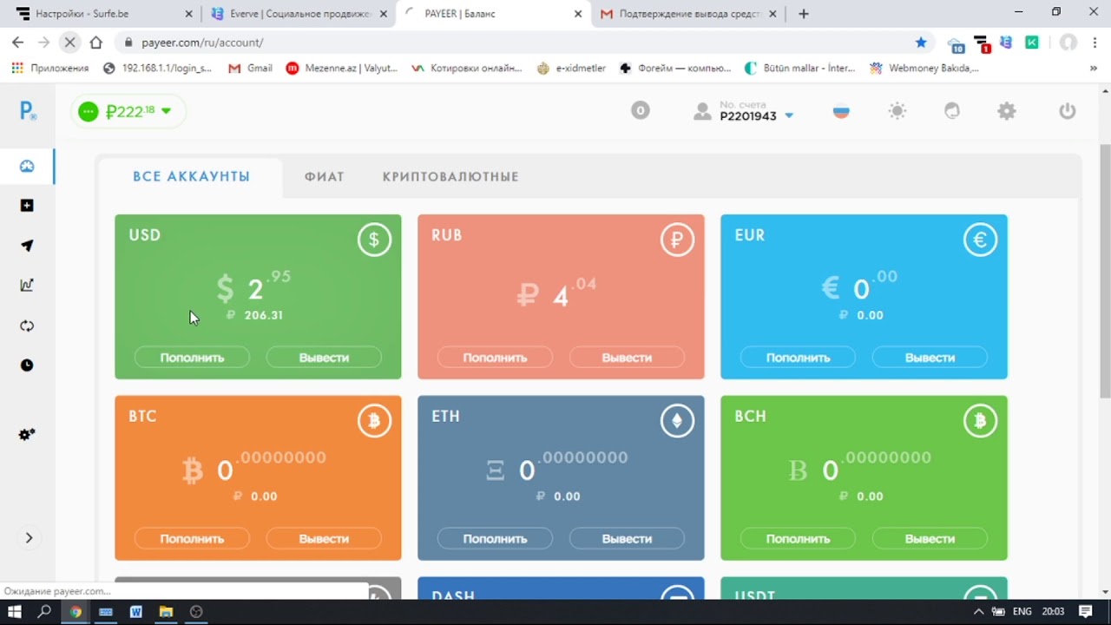
Task: Click Пополнить on the ETH card
Action: pyautogui.click(x=495, y=539)
